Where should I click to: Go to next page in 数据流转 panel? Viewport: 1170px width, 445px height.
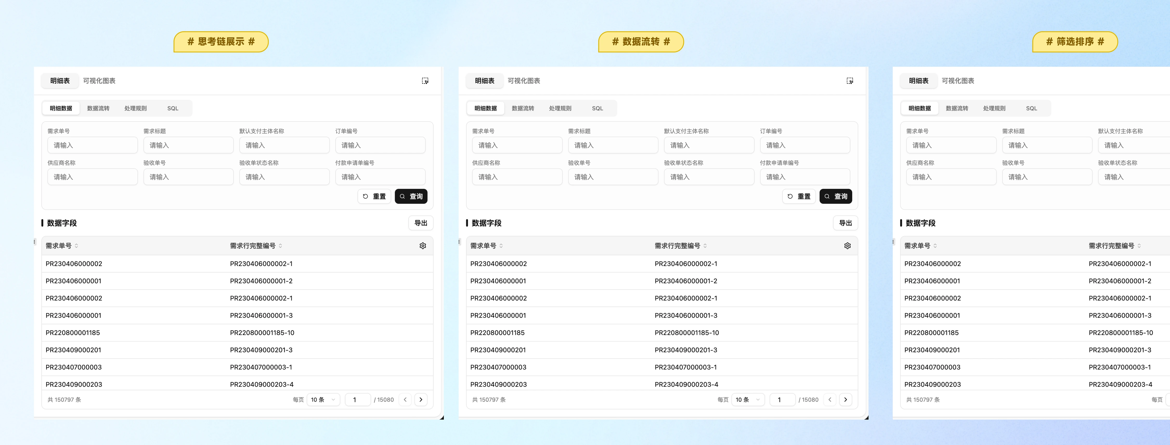pyautogui.click(x=846, y=400)
